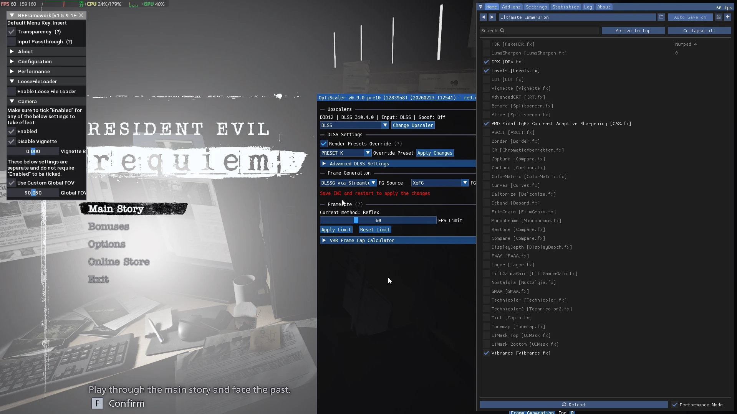Screen dimensions: 737x414
Task: Click the Vignette Brightness value slider
Action: click(33, 152)
